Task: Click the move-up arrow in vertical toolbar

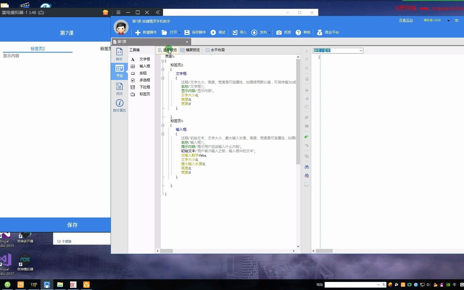Action: [306, 59]
